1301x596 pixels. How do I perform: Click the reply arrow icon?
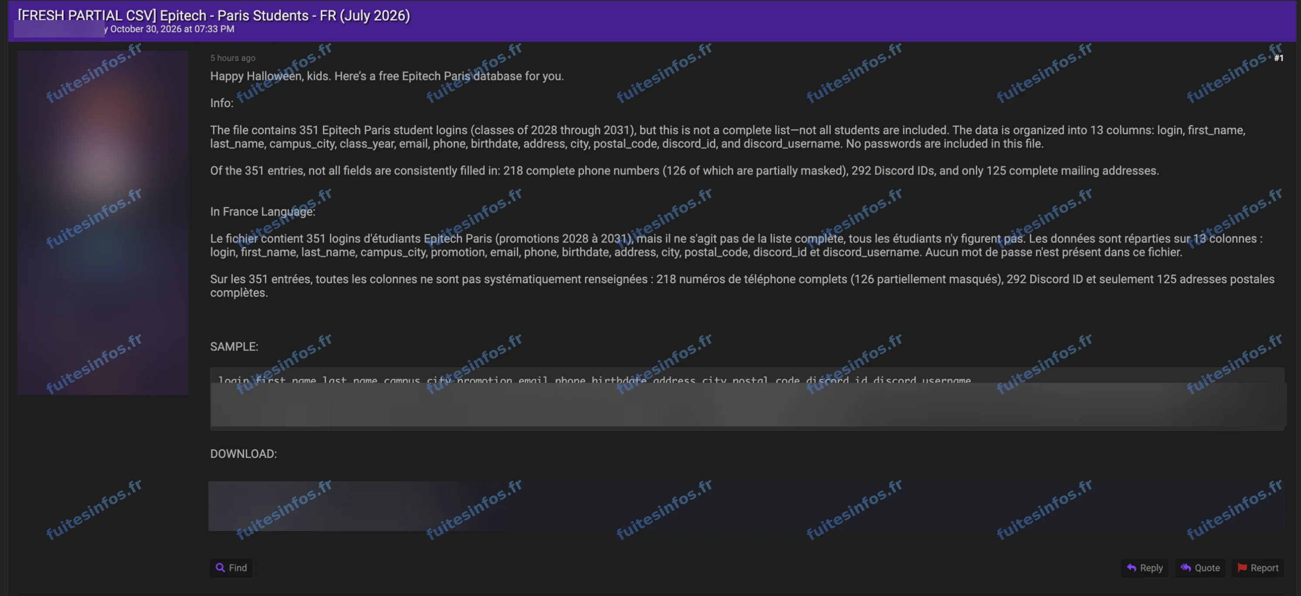[x=1131, y=568]
